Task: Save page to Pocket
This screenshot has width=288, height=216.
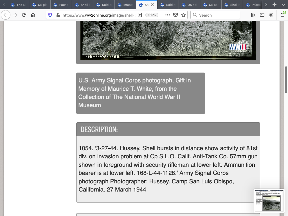Action: 175,15
